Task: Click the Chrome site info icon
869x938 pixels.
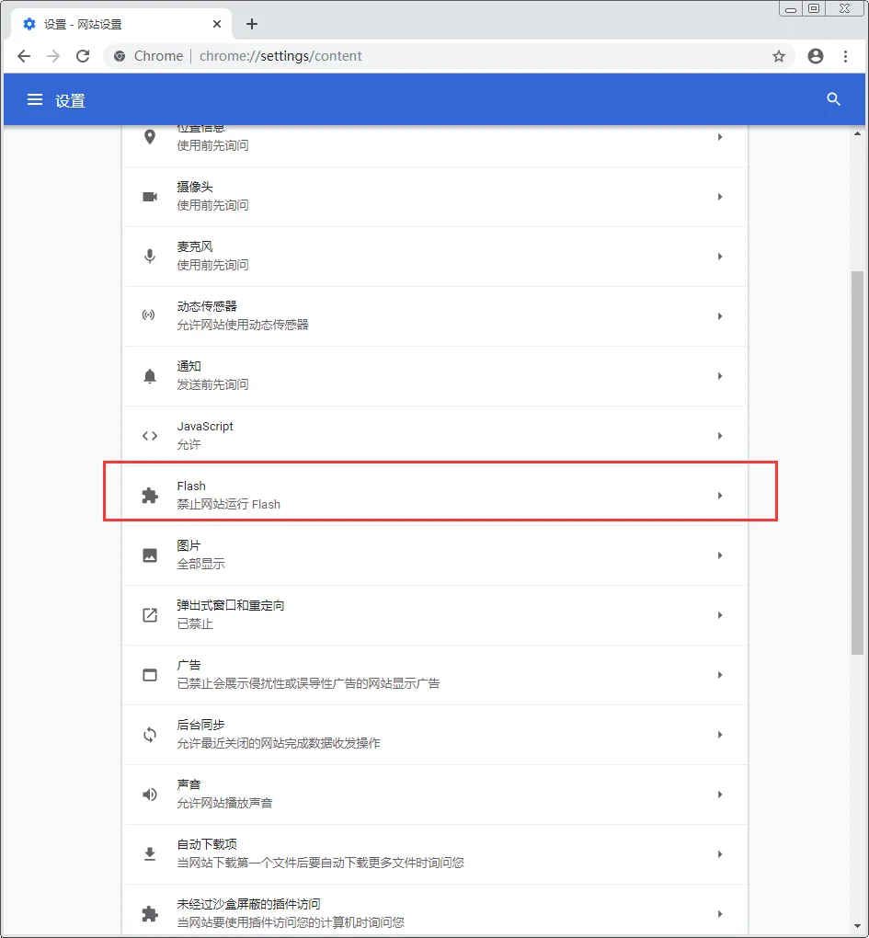Action: pos(120,56)
